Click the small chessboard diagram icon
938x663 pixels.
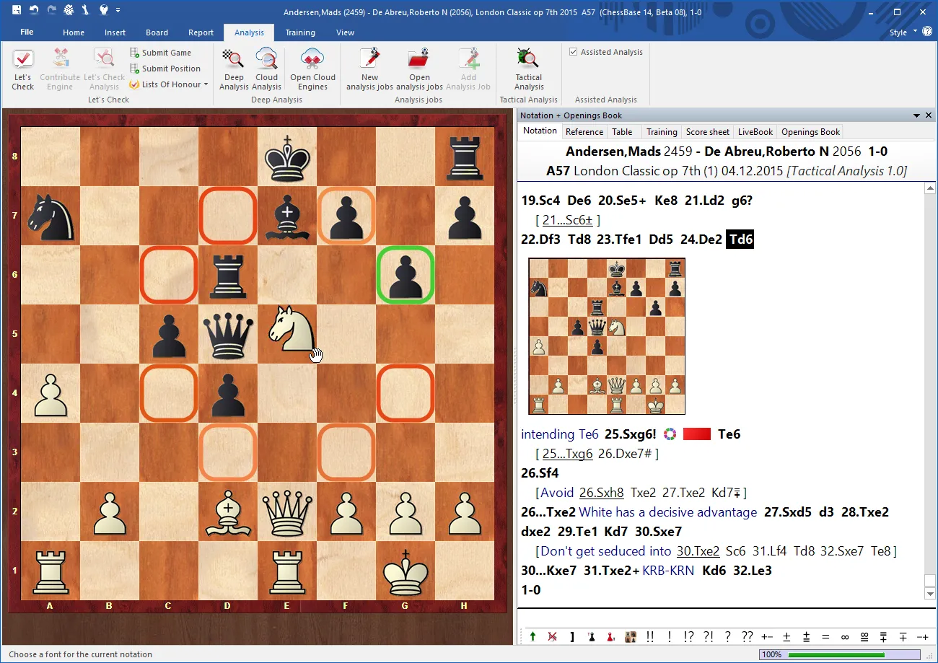tap(631, 636)
